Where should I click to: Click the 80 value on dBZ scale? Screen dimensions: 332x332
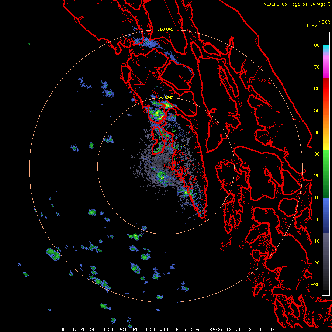coord(317,45)
